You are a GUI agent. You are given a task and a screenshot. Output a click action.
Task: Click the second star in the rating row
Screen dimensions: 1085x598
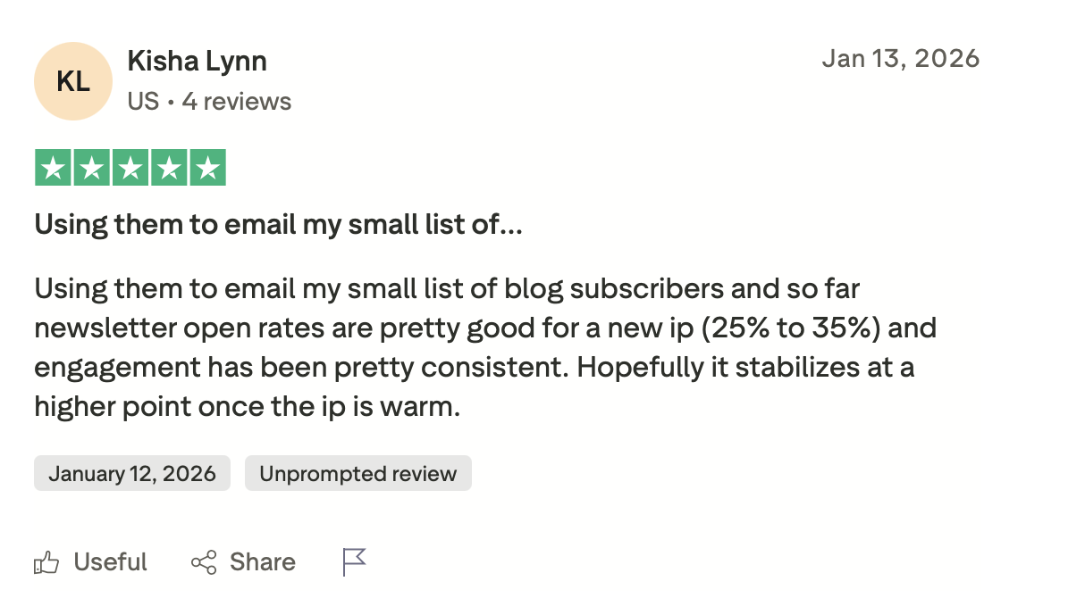[90, 166]
